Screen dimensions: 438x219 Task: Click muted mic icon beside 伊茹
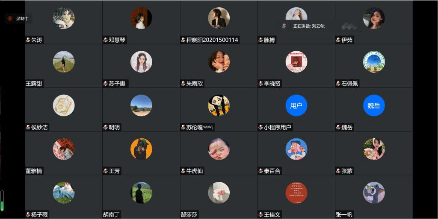[x=338, y=40]
